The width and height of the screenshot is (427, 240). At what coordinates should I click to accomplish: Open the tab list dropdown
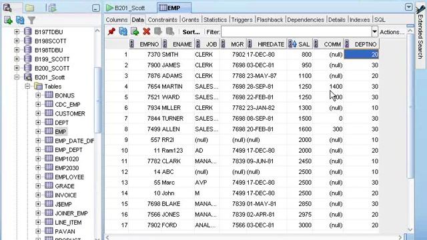(x=408, y=7)
